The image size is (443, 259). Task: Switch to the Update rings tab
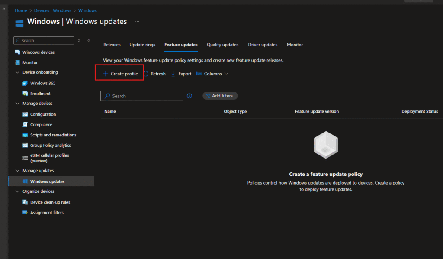[142, 45]
